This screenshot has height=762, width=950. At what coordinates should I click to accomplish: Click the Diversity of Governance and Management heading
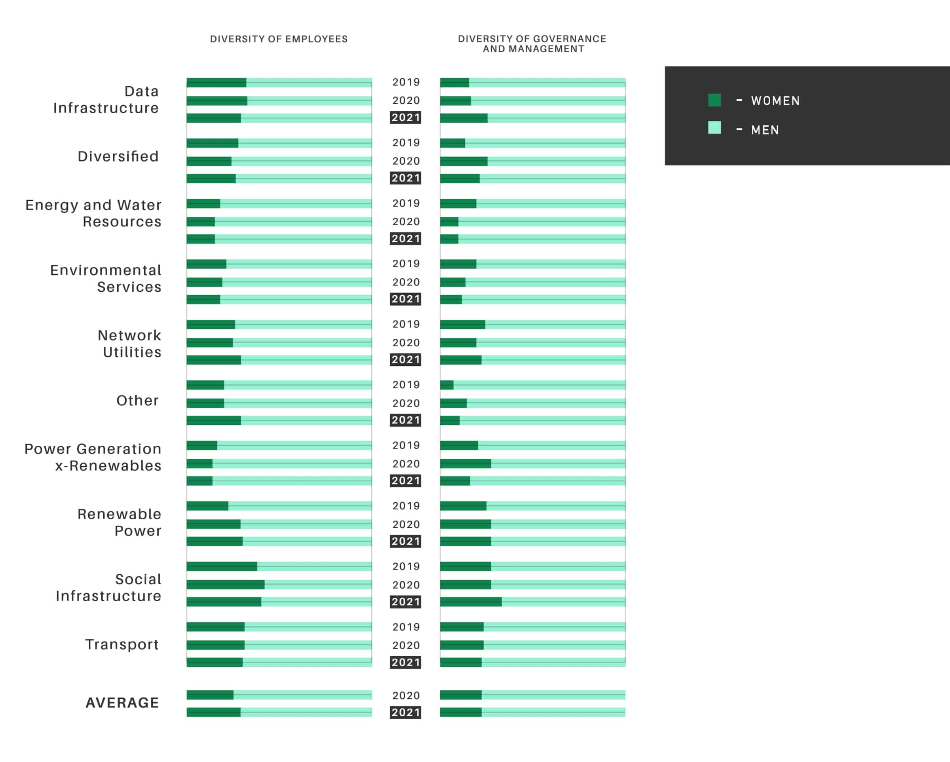pos(532,44)
